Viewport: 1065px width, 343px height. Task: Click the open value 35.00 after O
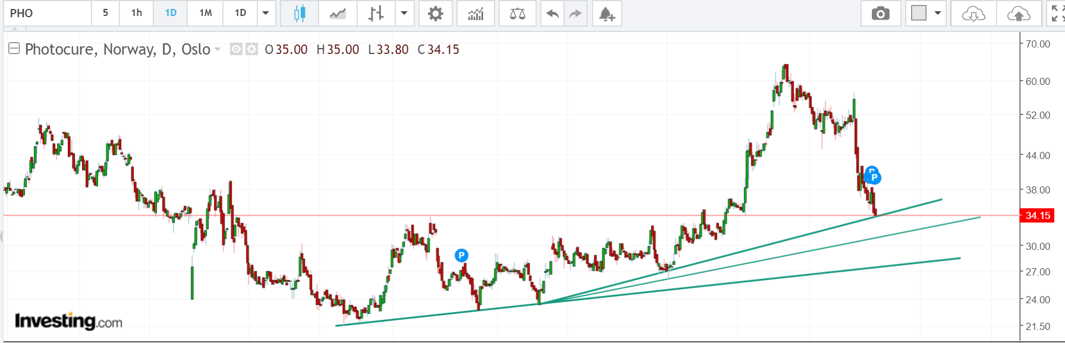pyautogui.click(x=291, y=49)
